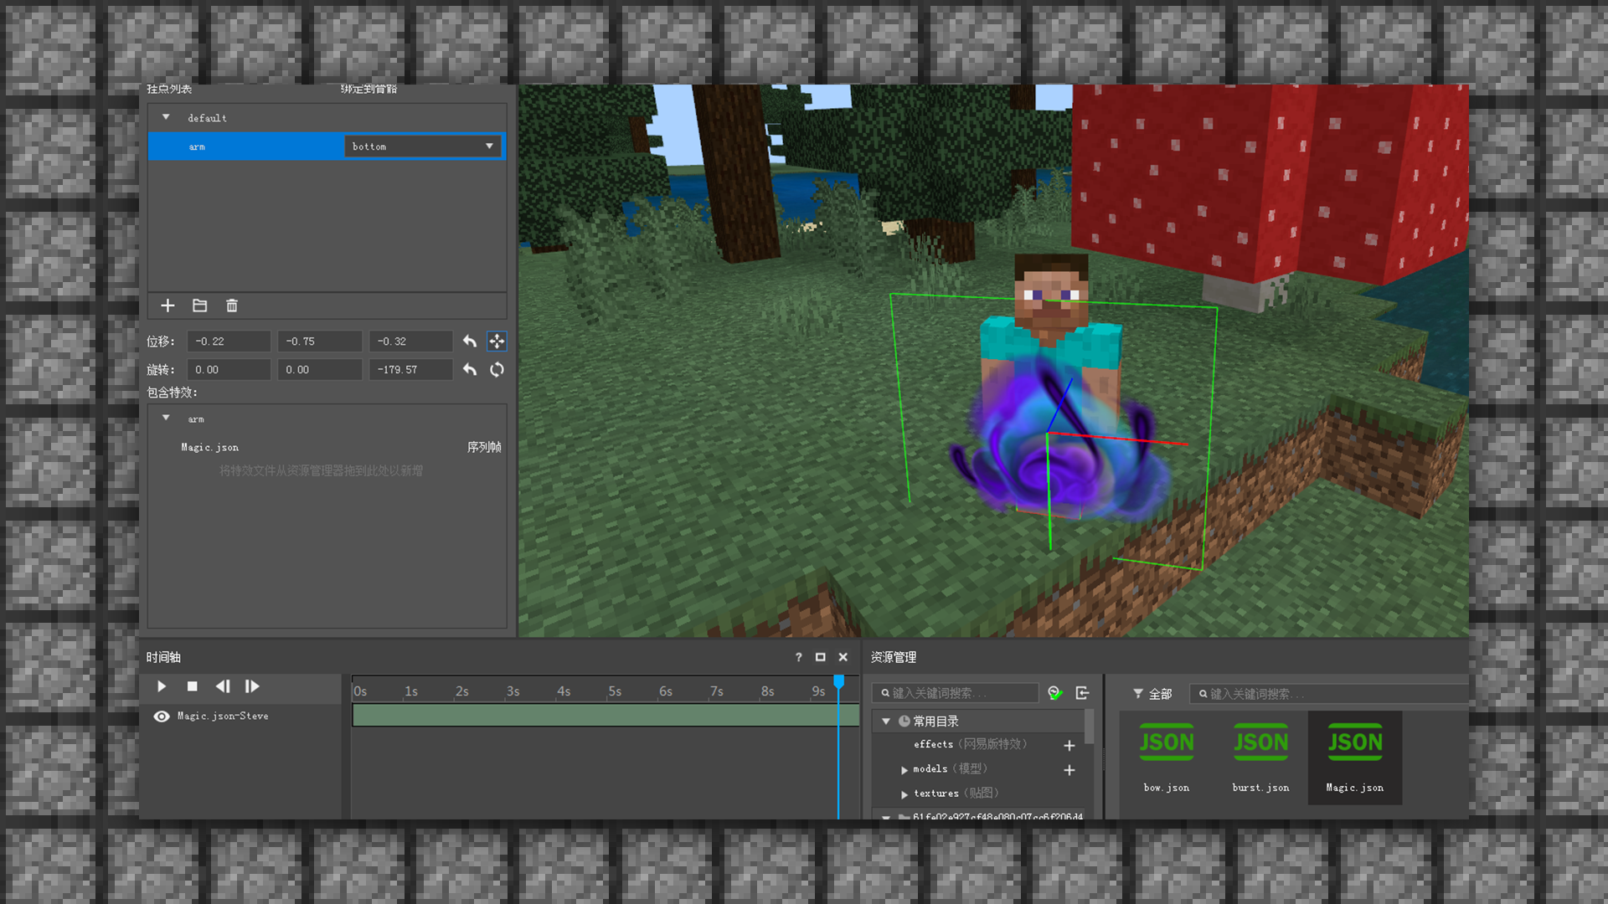Click the timeline panel title
The height and width of the screenshot is (904, 1608).
coord(163,658)
